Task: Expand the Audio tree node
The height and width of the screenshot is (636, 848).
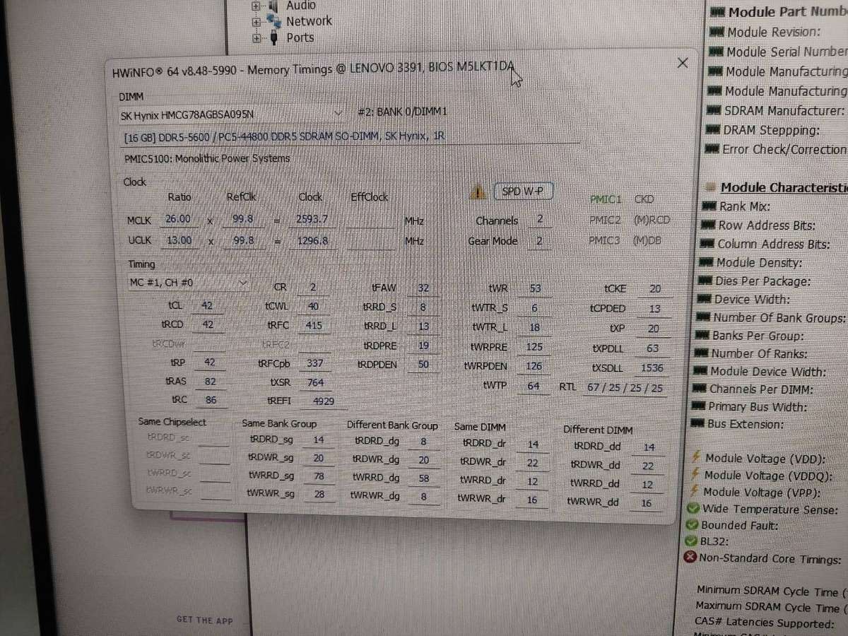Action: pyautogui.click(x=257, y=6)
